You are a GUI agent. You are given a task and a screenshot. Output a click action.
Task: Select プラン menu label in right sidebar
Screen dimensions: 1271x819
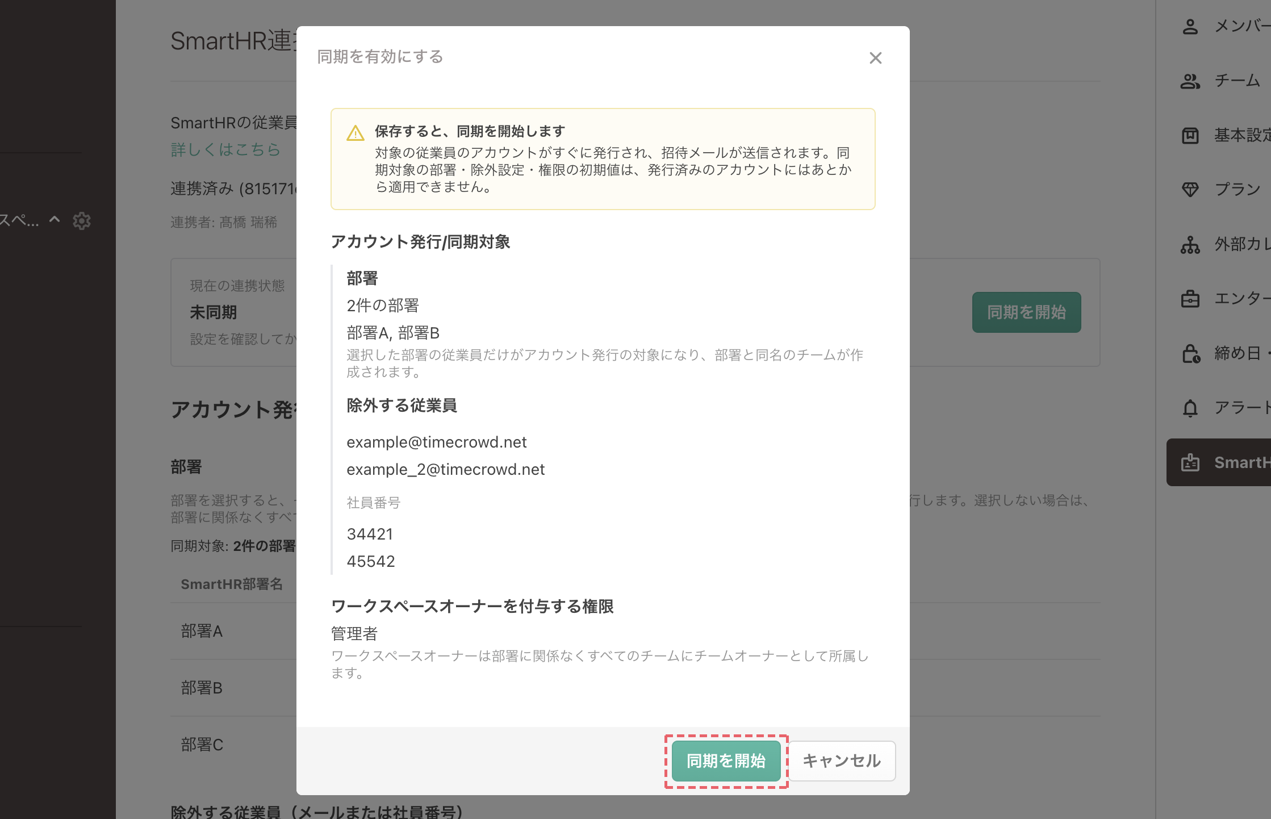click(x=1237, y=189)
